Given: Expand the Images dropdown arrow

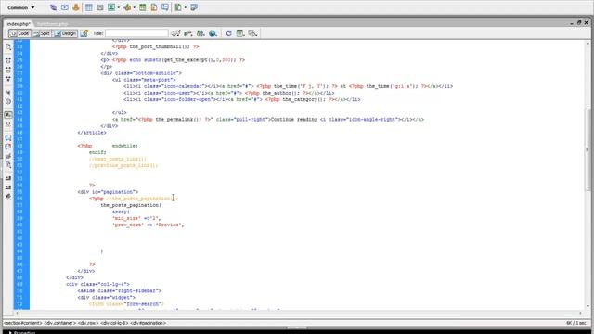Looking at the screenshot, I should (x=119, y=7).
